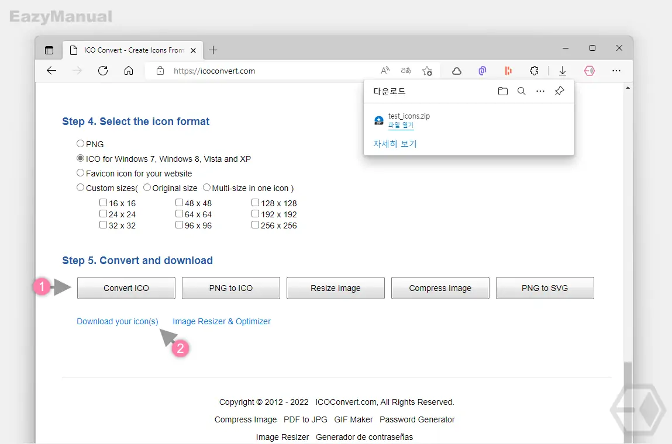This screenshot has height=444, width=672.
Task: Open file link under test_icons.zip
Action: click(401, 125)
